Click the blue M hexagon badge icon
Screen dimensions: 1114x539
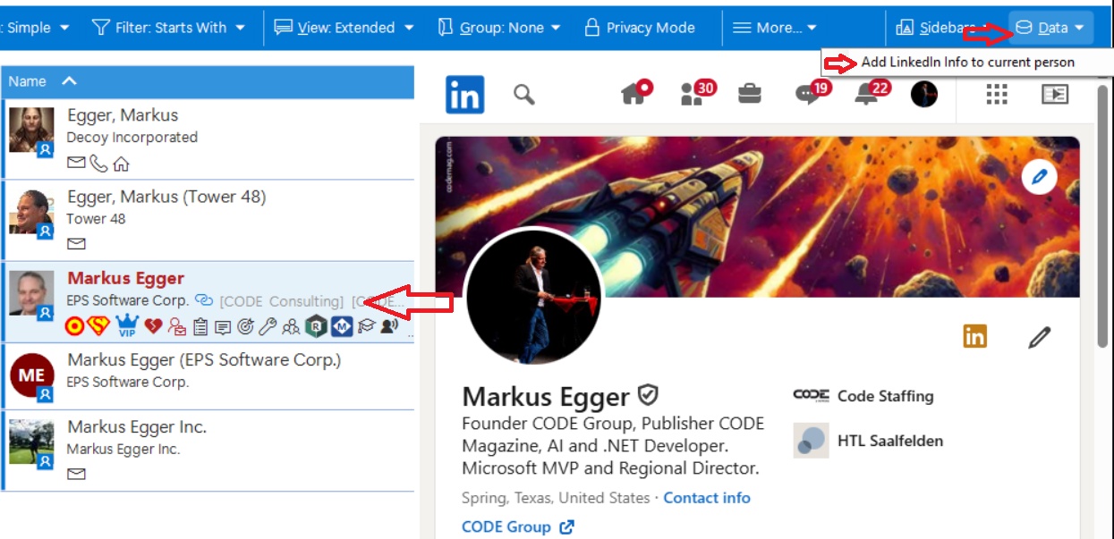[342, 327]
